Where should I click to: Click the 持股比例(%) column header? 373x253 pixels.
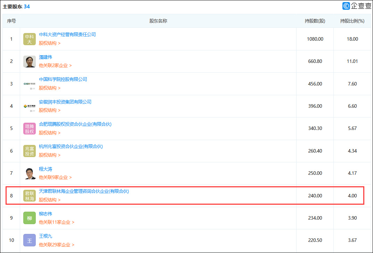pyautogui.click(x=352, y=21)
